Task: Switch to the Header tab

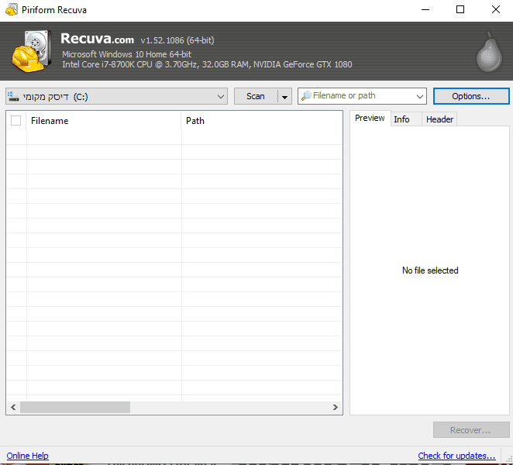Action: (439, 119)
